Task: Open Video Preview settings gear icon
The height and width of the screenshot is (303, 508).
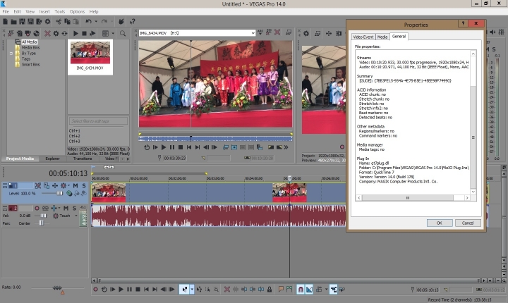Action: (306, 33)
